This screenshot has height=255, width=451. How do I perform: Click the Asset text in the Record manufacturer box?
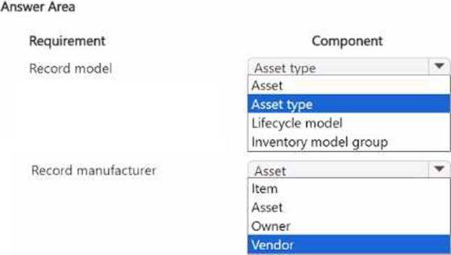[270, 171]
